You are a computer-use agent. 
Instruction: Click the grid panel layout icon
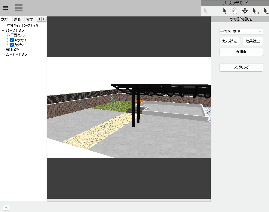(19, 8)
